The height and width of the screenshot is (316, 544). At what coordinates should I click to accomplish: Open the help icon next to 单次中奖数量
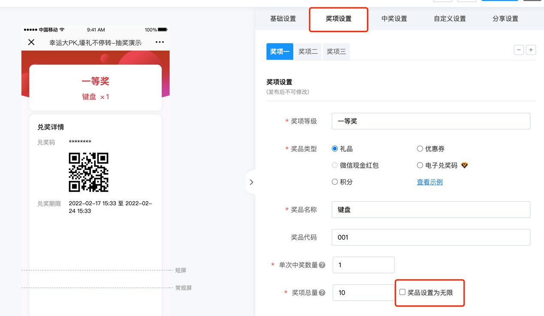tap(322, 265)
